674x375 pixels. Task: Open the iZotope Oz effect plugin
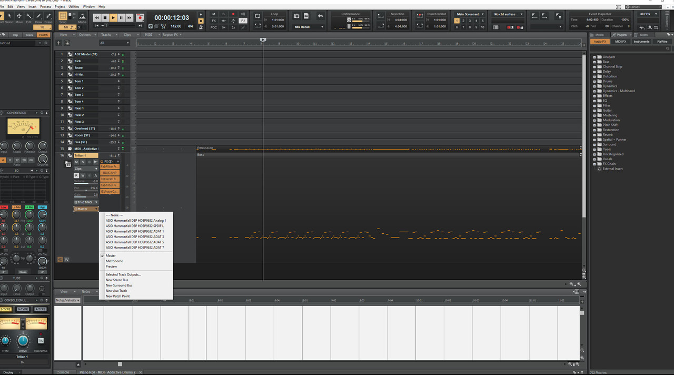pos(110,192)
